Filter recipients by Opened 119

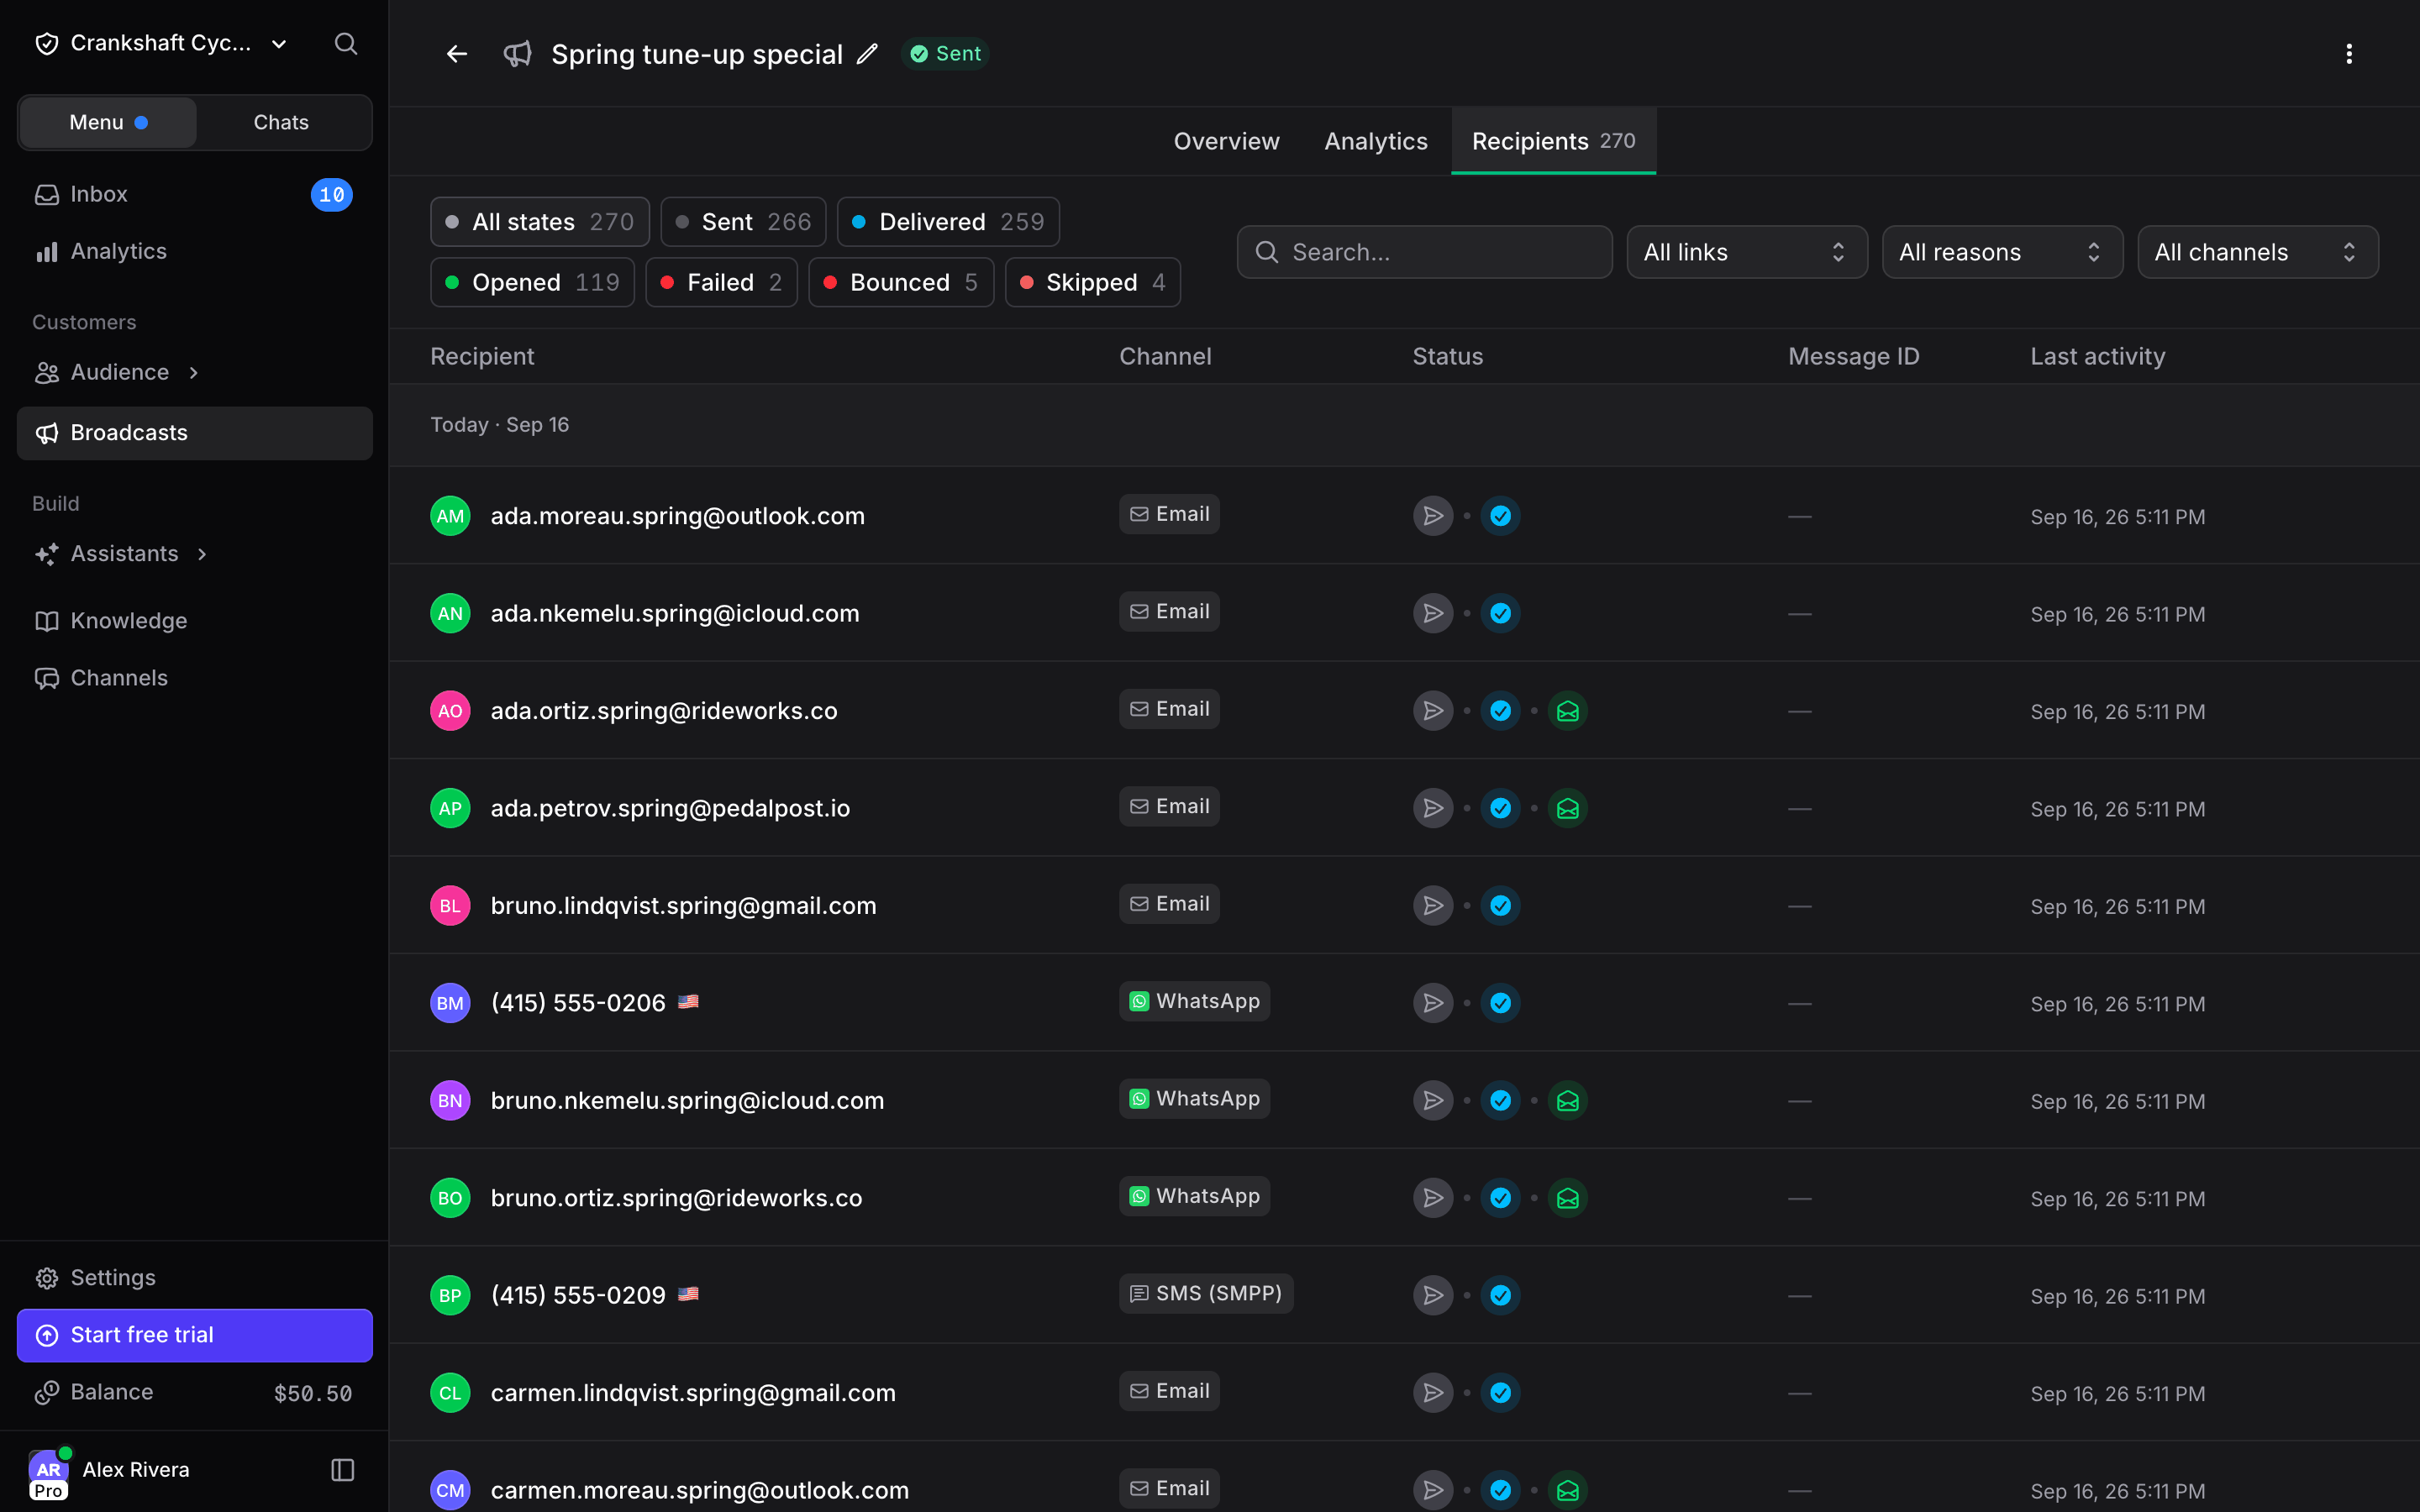pyautogui.click(x=532, y=283)
